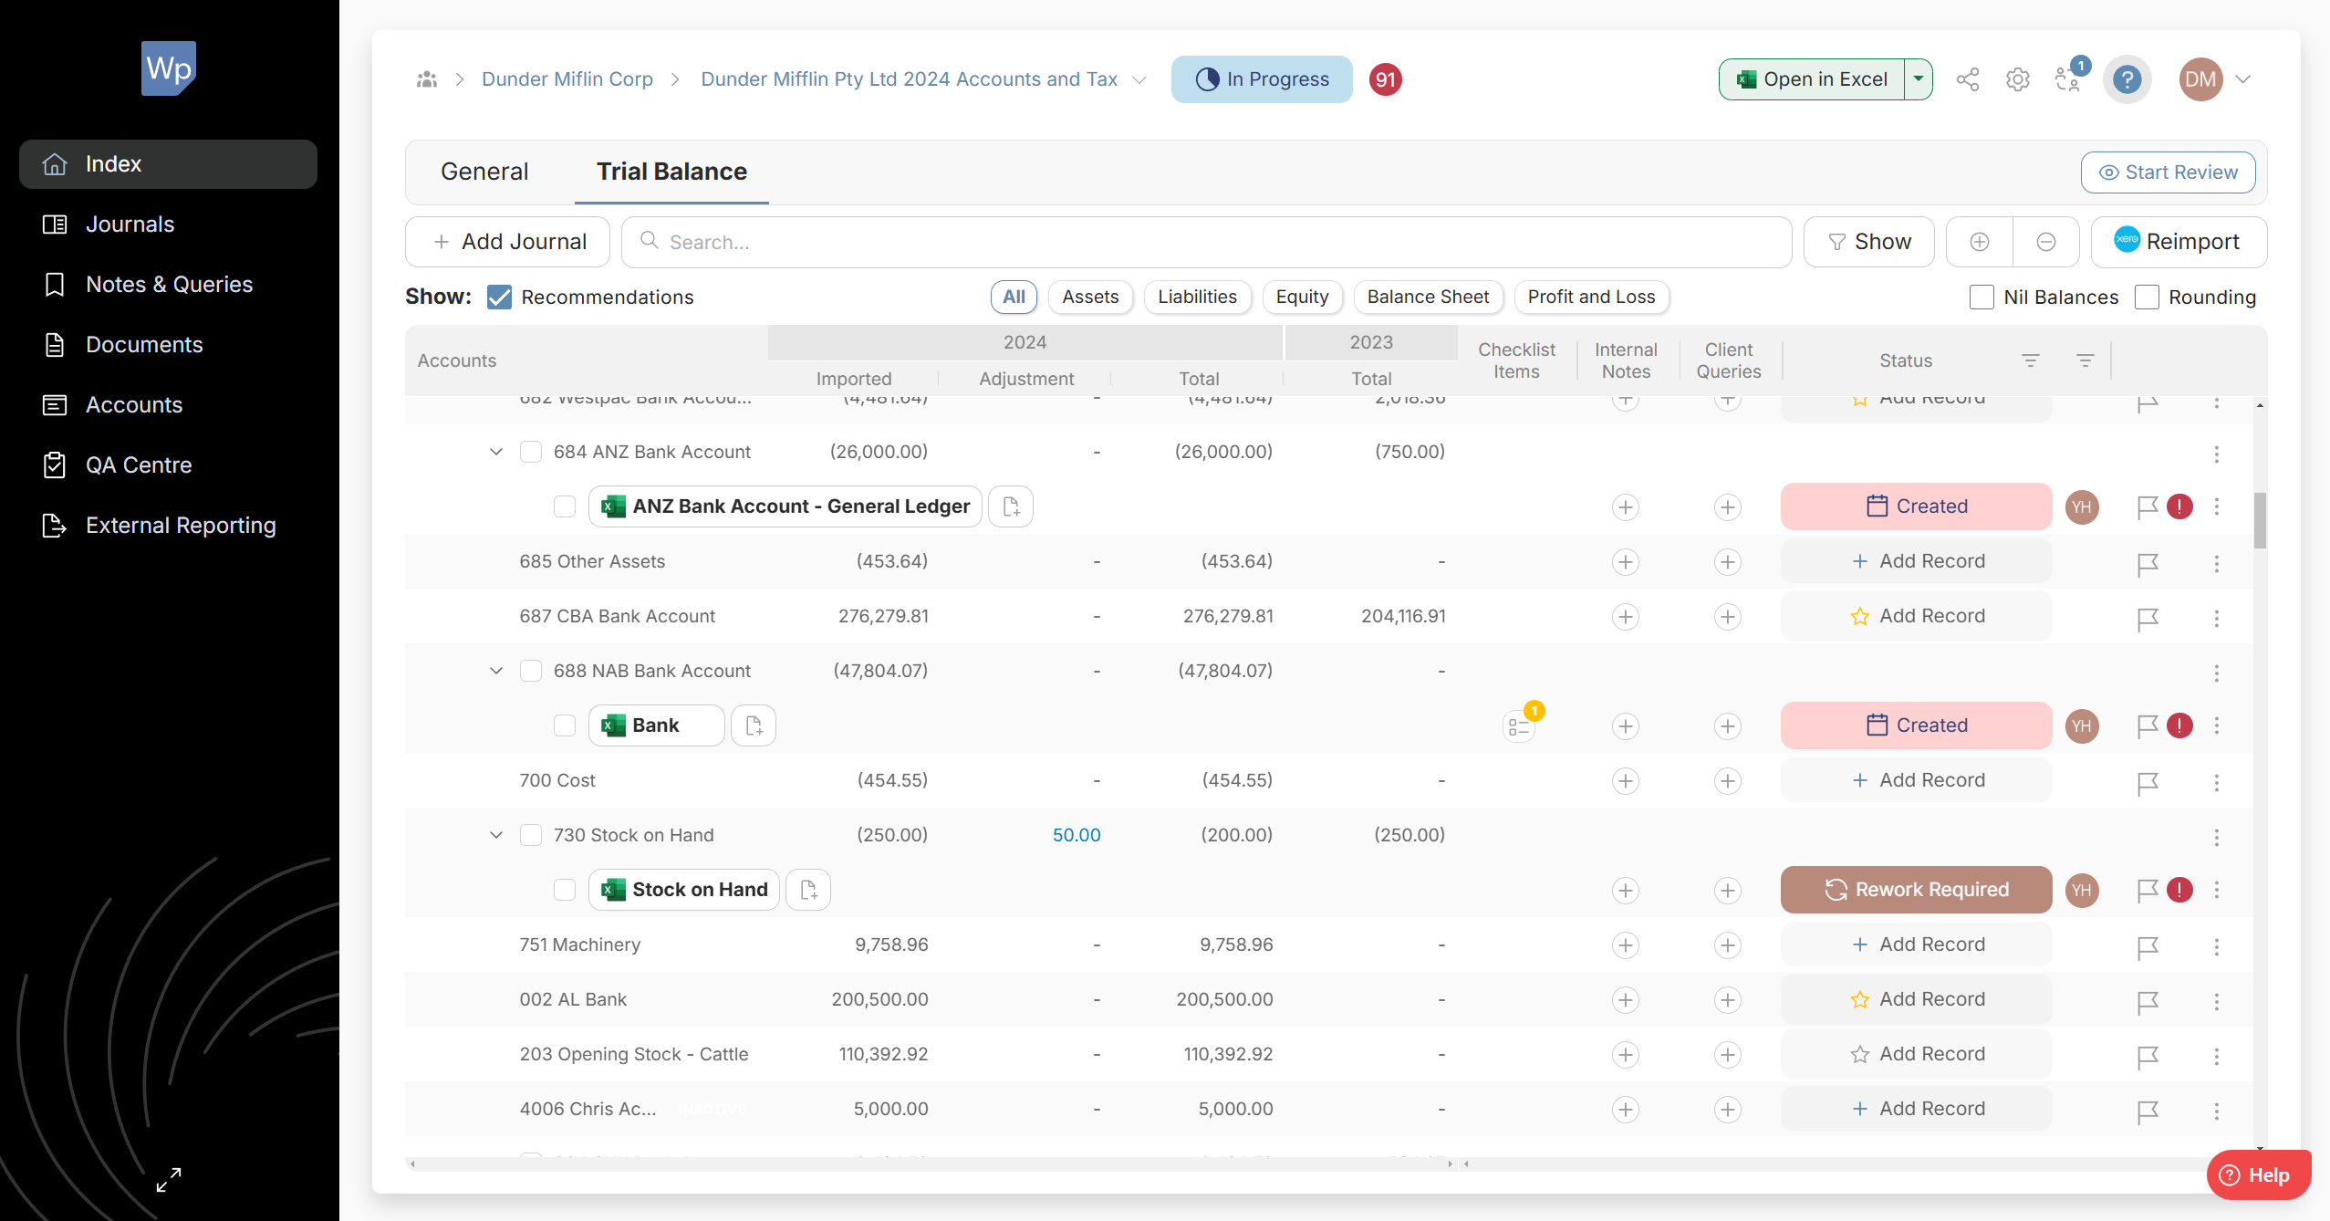Click into the Search field
This screenshot has width=2330, height=1221.
click(1206, 242)
